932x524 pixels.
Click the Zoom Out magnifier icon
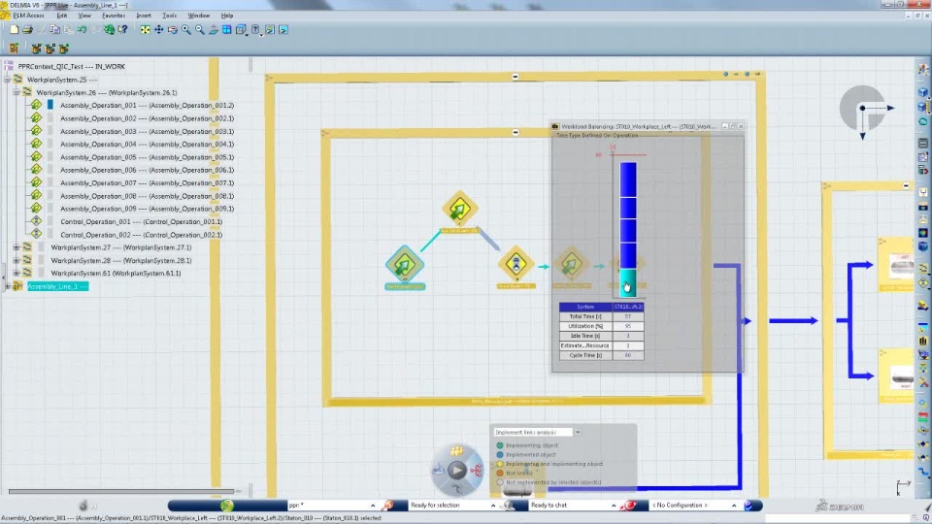(x=200, y=29)
